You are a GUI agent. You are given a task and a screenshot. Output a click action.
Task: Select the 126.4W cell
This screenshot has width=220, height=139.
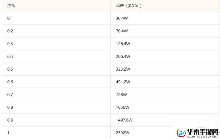tap(123, 44)
